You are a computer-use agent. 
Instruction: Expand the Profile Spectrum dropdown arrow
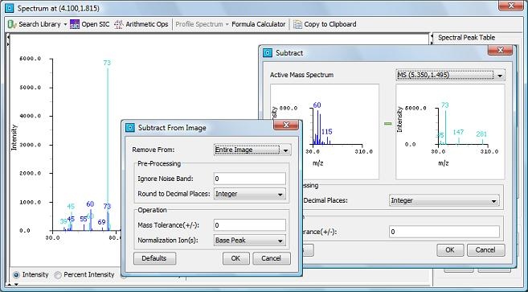(x=227, y=25)
